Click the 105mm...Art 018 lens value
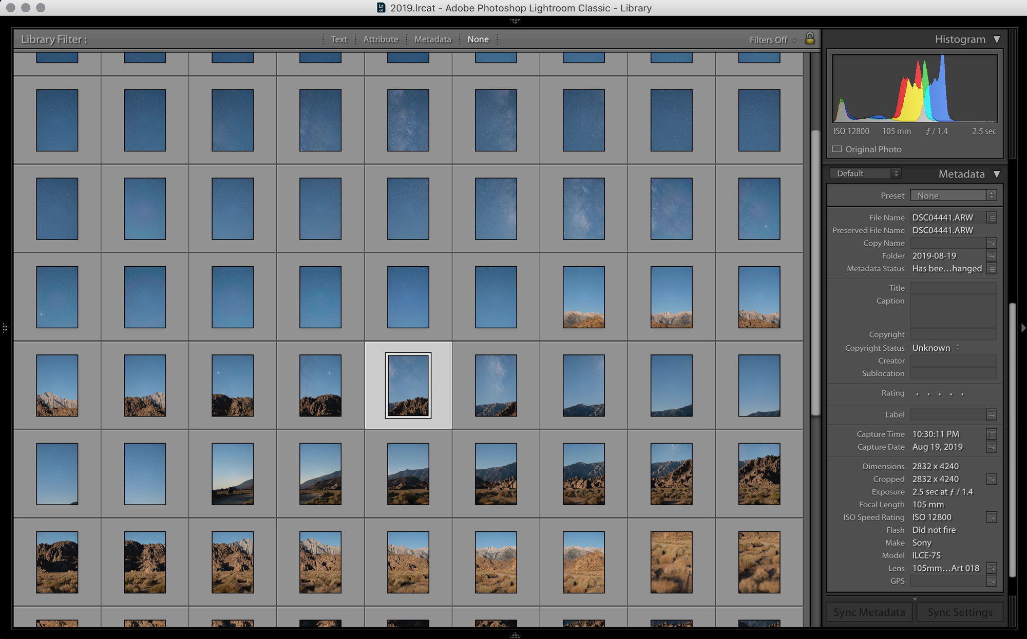This screenshot has width=1027, height=639. click(945, 568)
